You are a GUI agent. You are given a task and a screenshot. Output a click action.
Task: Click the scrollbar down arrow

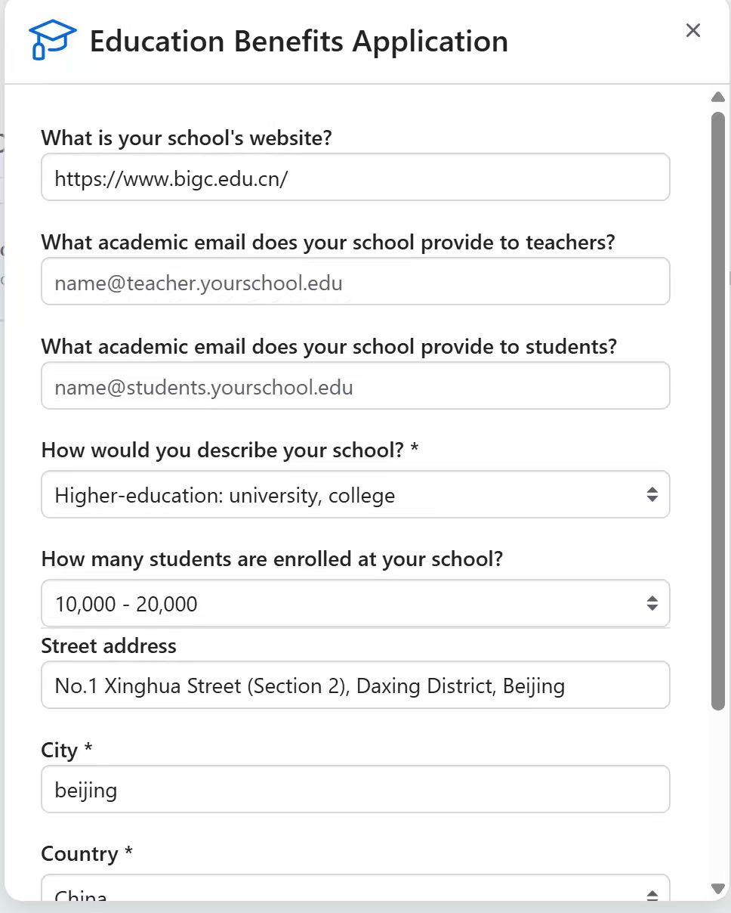point(717,888)
